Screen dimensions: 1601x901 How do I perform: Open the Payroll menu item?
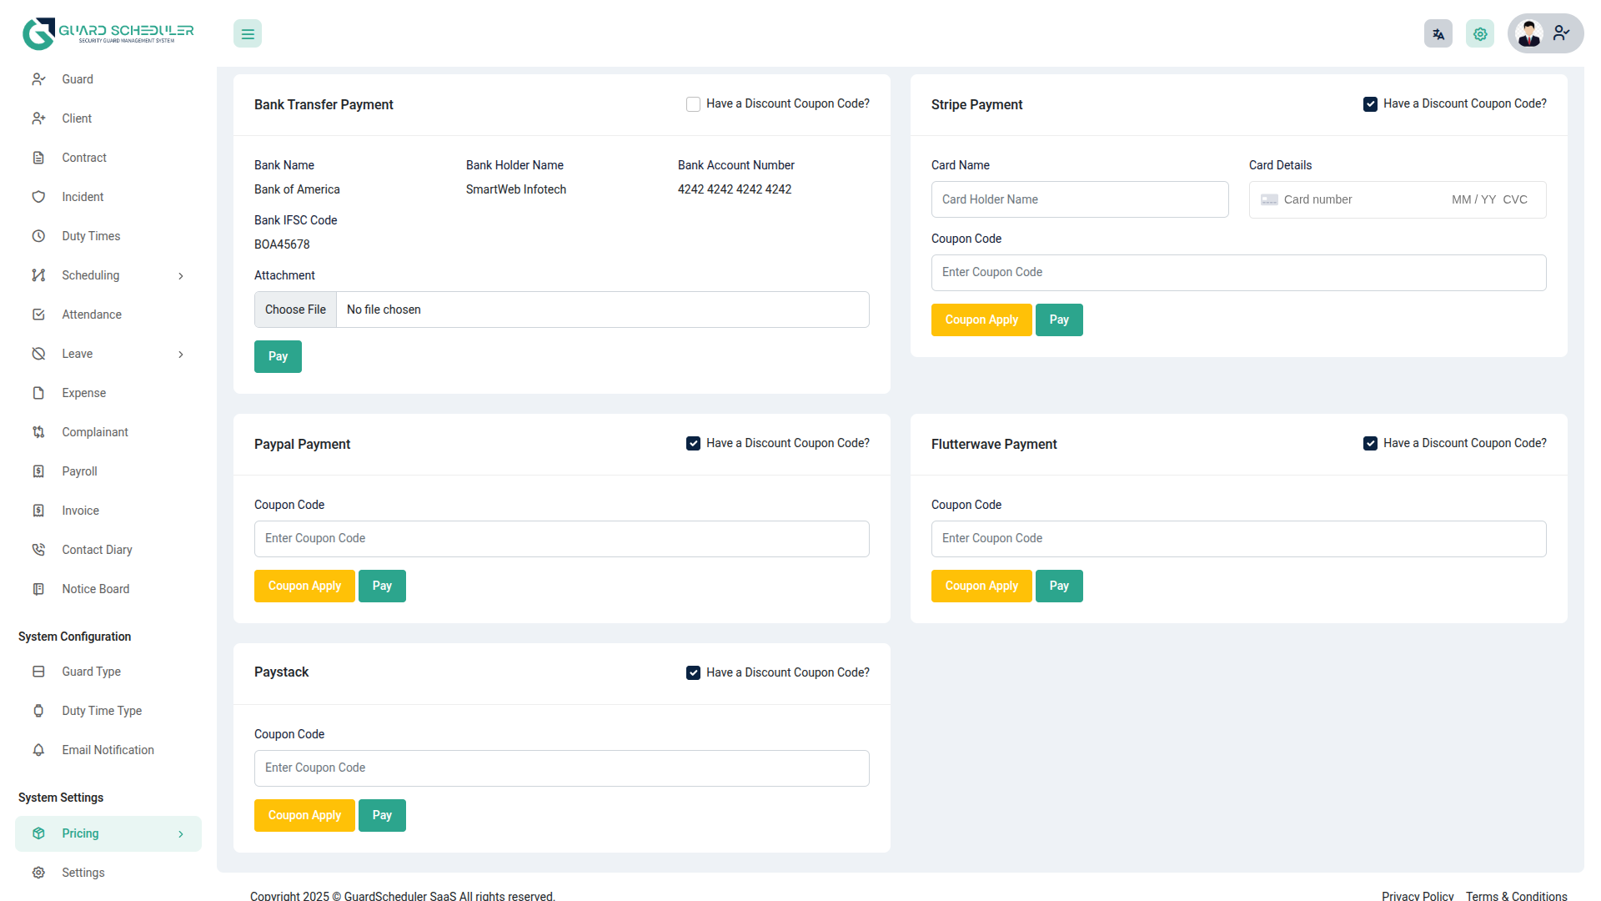pos(79,471)
